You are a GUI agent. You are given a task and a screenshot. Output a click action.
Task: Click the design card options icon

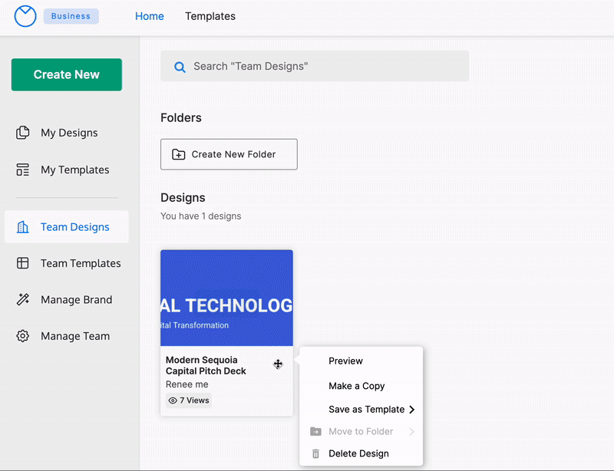[278, 364]
